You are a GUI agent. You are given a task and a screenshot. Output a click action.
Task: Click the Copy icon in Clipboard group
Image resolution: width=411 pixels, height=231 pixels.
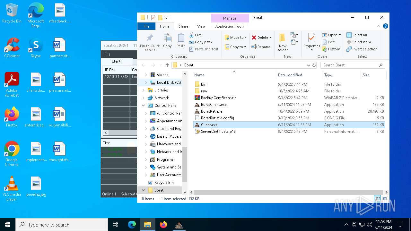pos(167,38)
